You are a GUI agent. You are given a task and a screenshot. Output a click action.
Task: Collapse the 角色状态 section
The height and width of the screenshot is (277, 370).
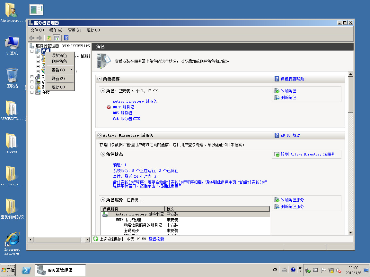tap(103, 154)
